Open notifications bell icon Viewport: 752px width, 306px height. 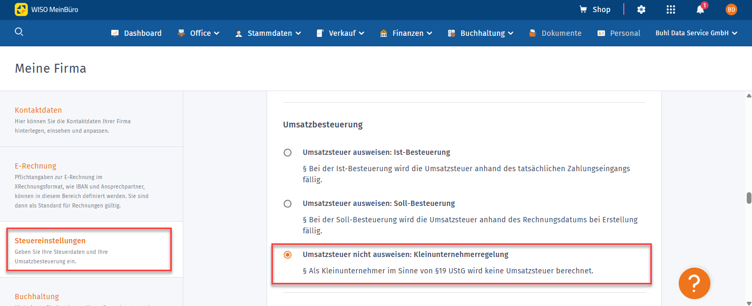tap(700, 9)
